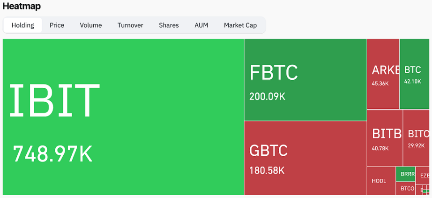Select the green BRRR tile

pyautogui.click(x=406, y=174)
